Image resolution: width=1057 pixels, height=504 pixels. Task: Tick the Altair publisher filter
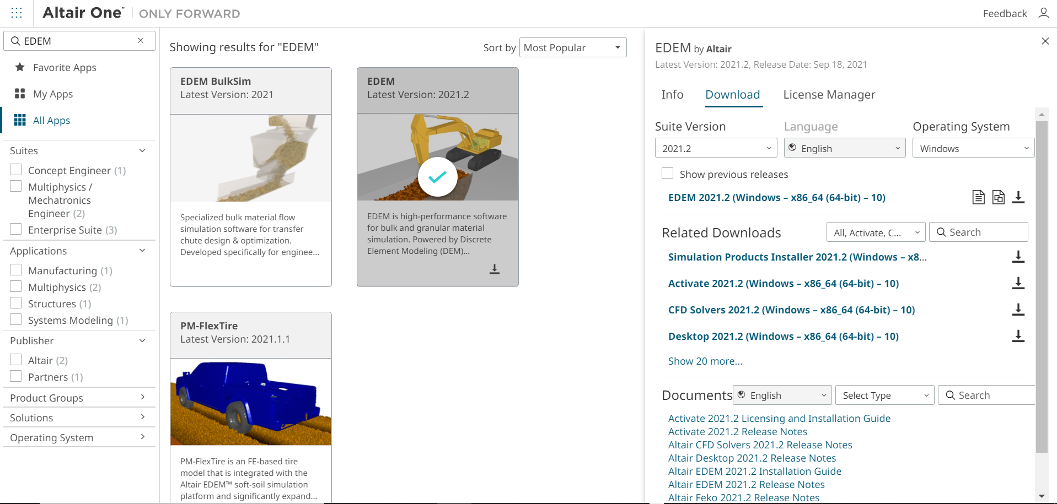16,360
